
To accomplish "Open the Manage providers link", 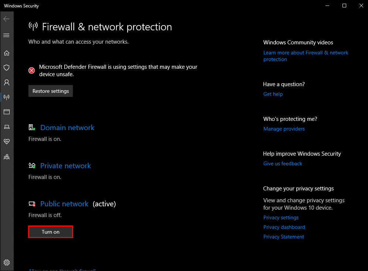I will 284,129.
